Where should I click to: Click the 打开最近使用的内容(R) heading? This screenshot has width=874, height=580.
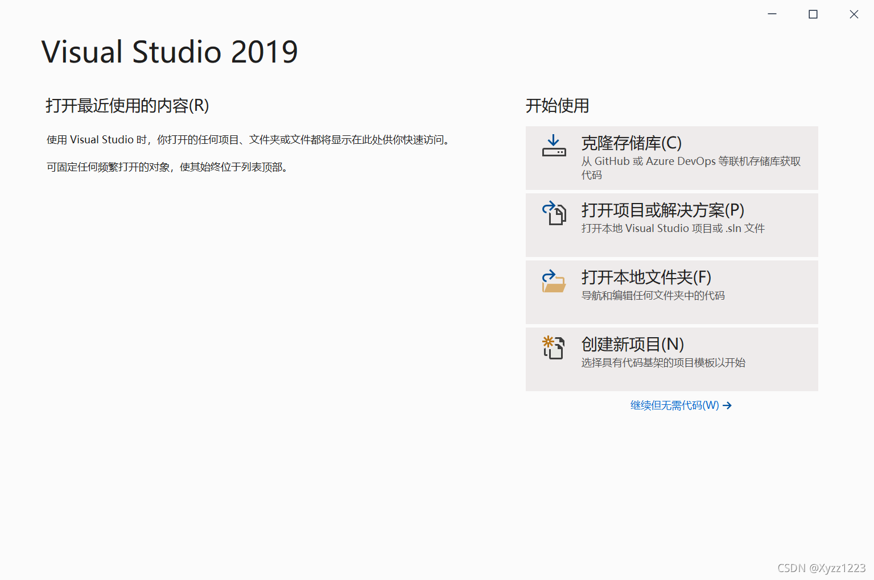pos(127,106)
